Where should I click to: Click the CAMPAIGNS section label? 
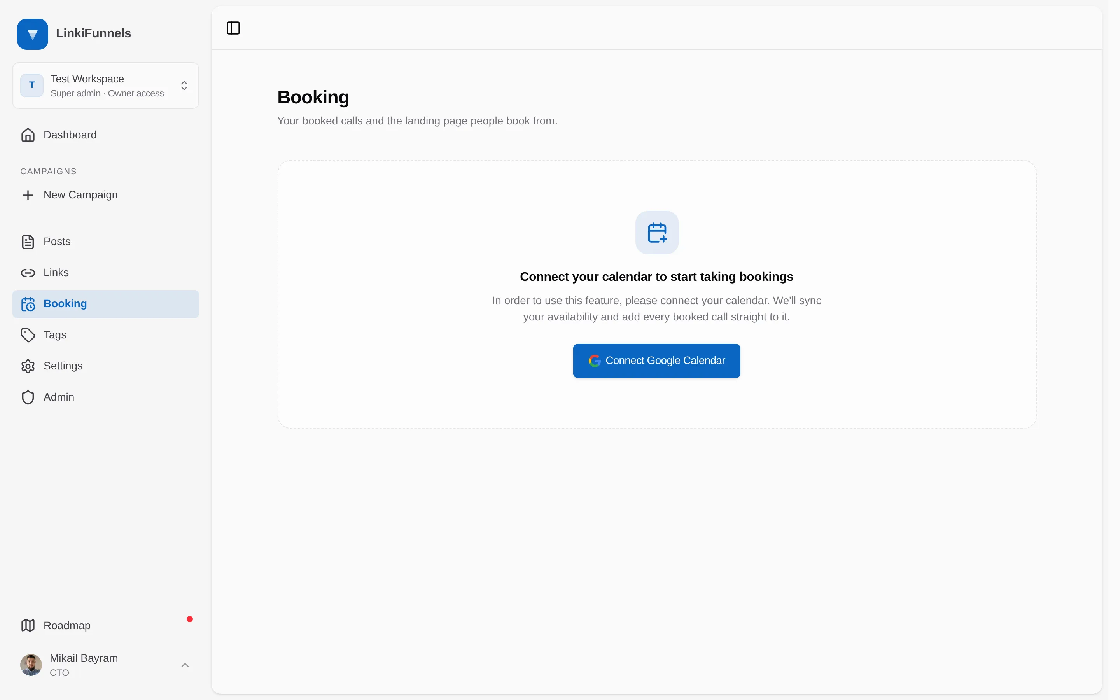pyautogui.click(x=49, y=171)
